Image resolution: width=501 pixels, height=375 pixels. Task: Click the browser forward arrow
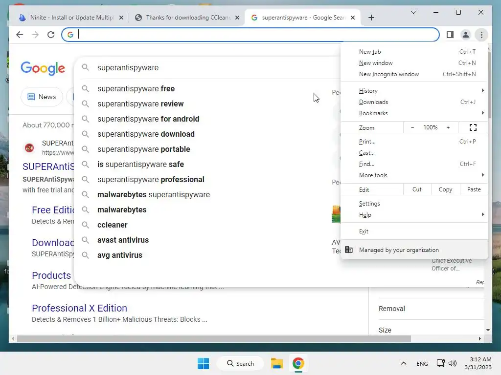[x=35, y=35]
